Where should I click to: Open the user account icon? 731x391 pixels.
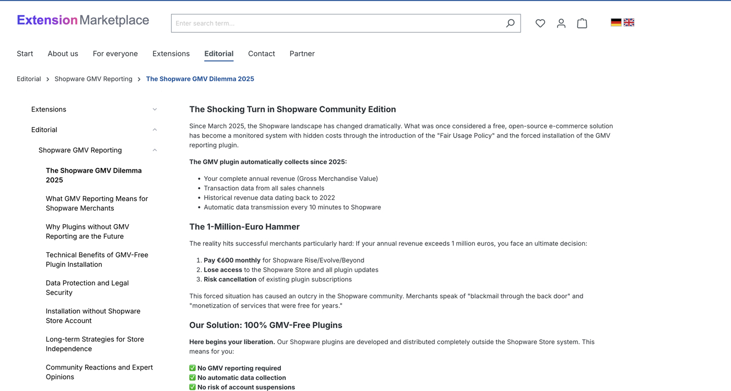[x=561, y=23]
